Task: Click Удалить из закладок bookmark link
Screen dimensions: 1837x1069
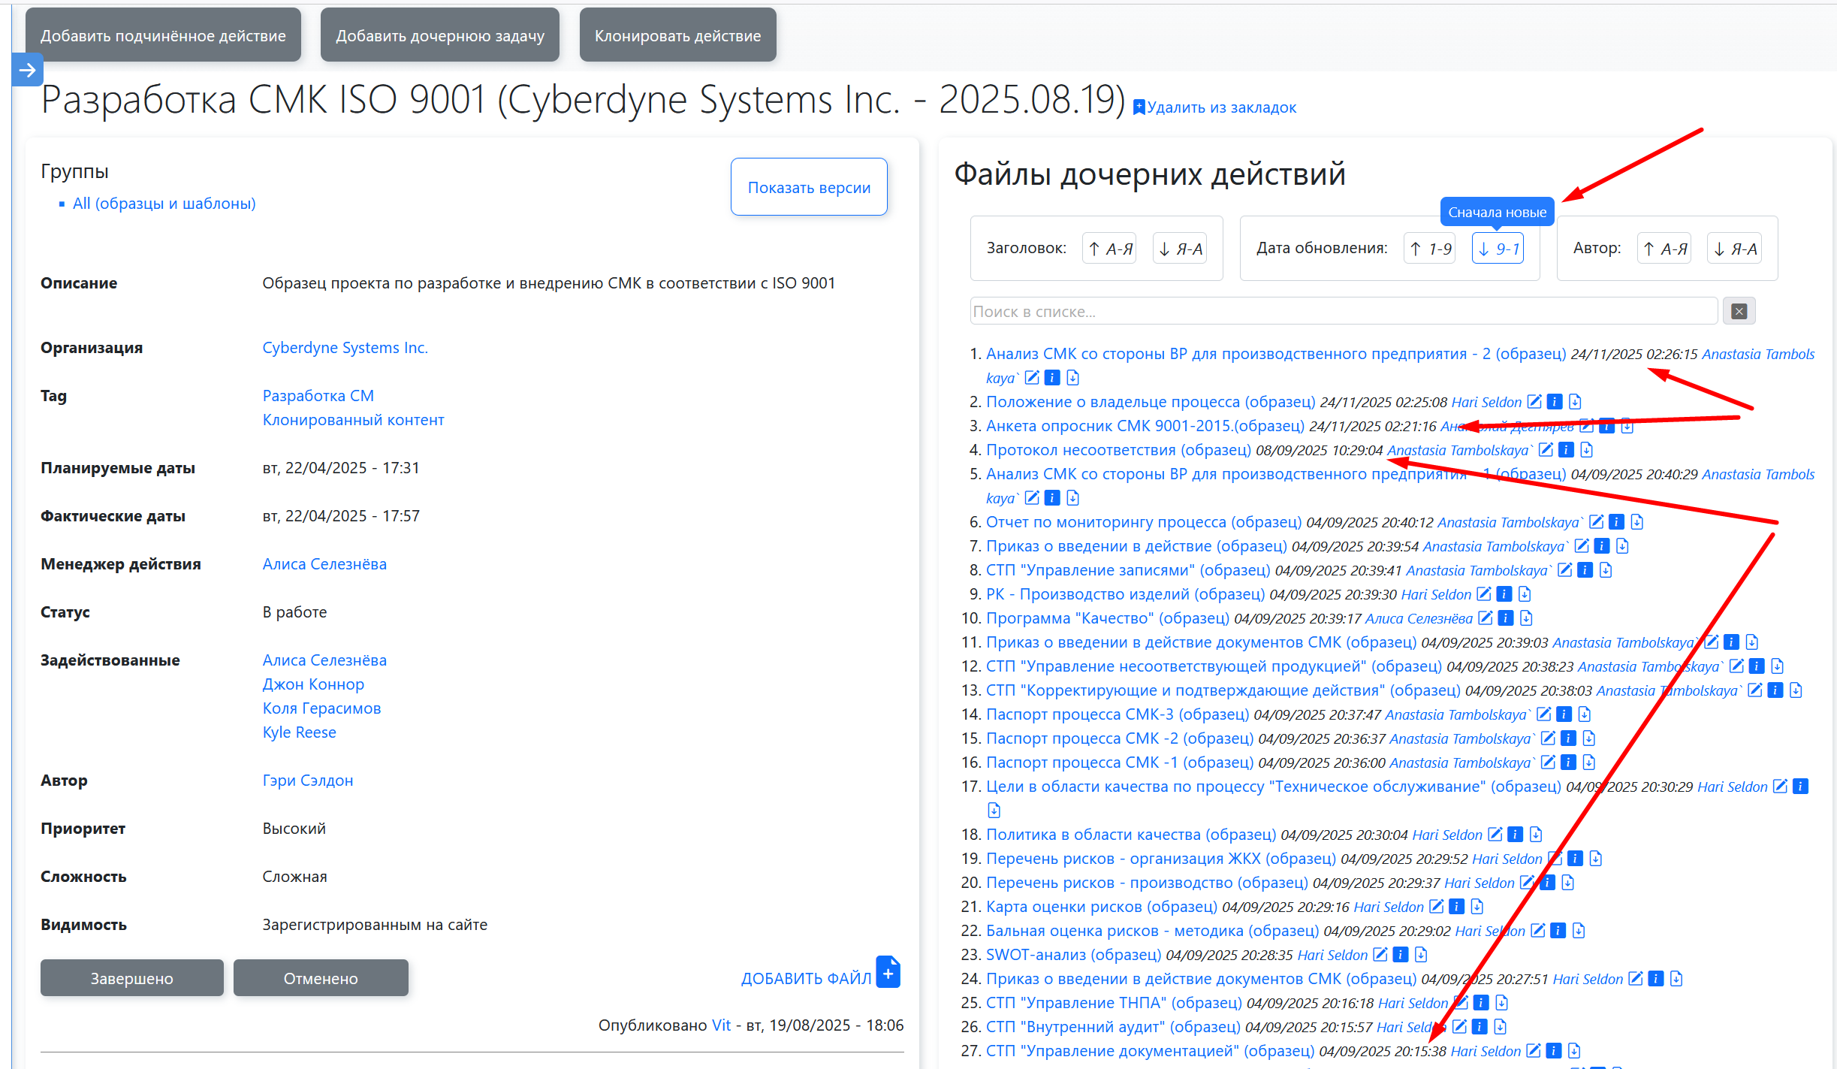Action: point(1220,107)
